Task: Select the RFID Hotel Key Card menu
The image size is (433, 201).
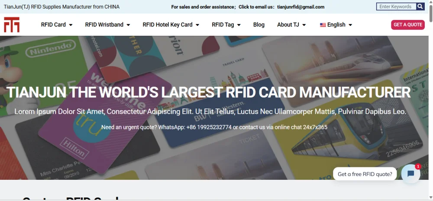Action: [167, 25]
